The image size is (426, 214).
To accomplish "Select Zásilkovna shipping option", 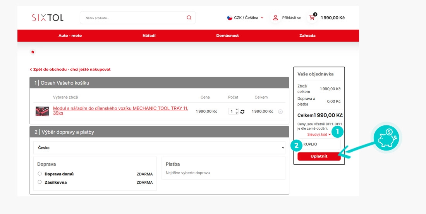I will pos(40,182).
